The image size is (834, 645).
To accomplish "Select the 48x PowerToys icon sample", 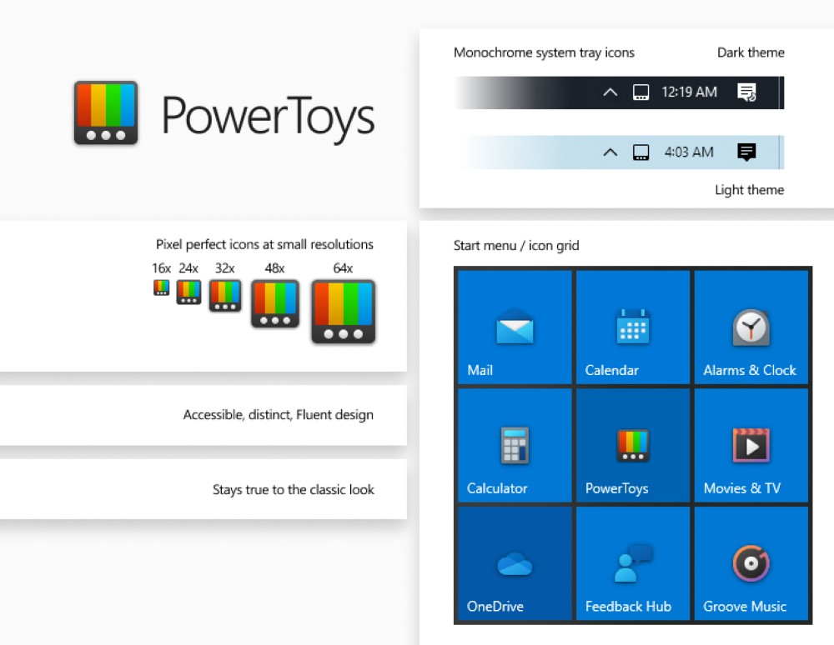I will pos(275,303).
